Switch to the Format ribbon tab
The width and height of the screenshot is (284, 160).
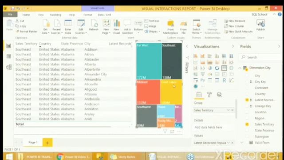88,15
